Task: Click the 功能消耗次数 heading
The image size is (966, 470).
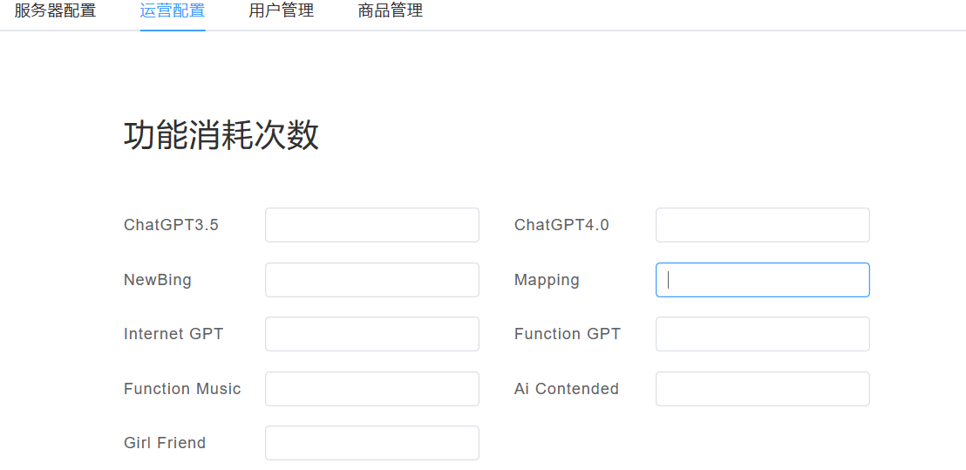Action: coord(221,135)
